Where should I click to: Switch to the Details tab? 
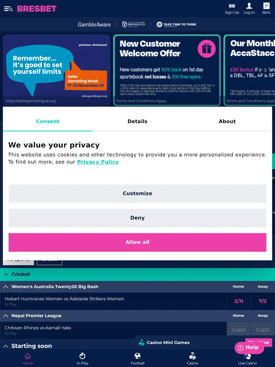137,121
